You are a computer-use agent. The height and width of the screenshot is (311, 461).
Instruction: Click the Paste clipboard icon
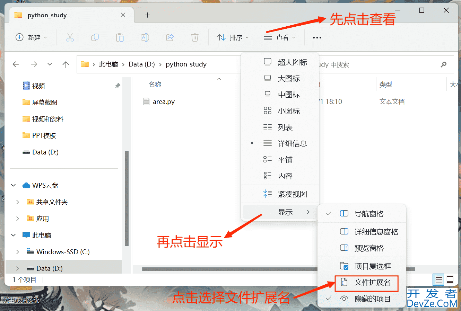coord(120,37)
